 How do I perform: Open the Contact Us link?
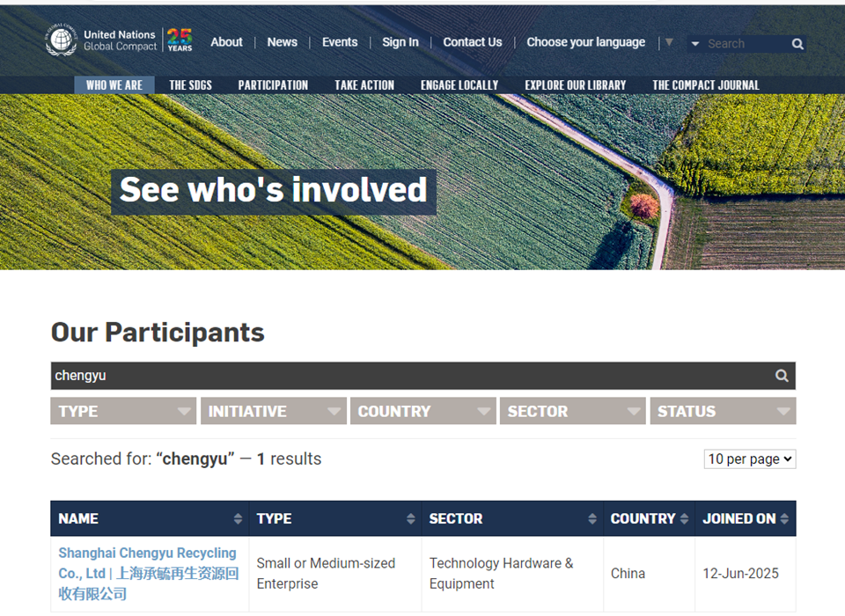[473, 42]
